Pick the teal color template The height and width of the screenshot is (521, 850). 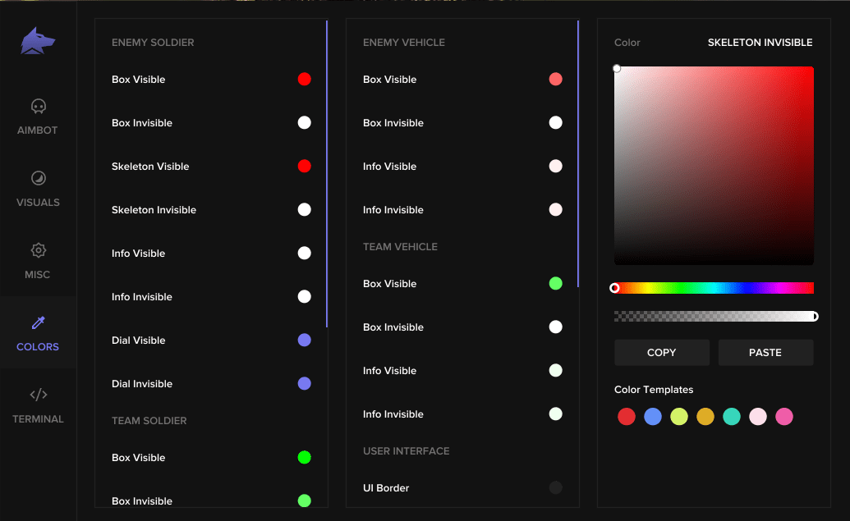coord(731,417)
